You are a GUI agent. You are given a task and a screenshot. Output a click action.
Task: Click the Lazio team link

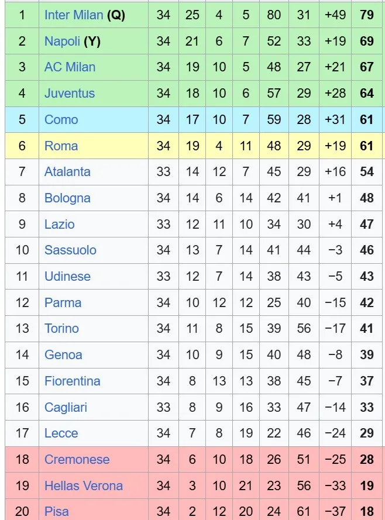pyautogui.click(x=59, y=224)
